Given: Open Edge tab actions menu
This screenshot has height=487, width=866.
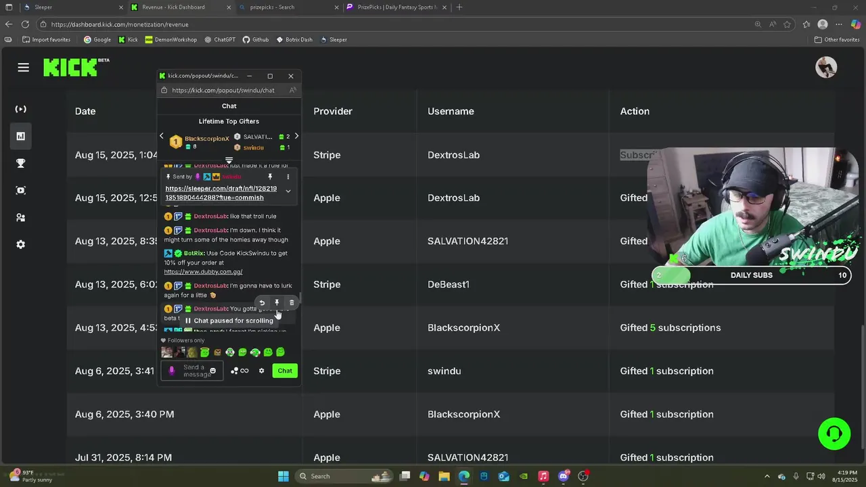Looking at the screenshot, I should tap(9, 7).
